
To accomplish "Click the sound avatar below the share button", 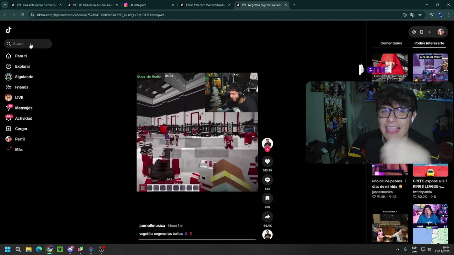I will pyautogui.click(x=267, y=235).
